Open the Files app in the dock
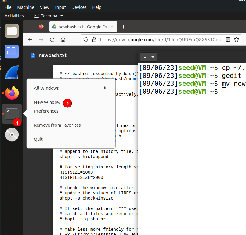 point(12,31)
